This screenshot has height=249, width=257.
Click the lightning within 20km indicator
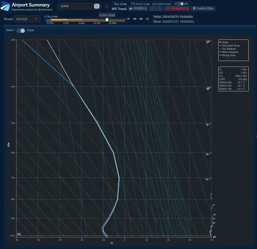[x=203, y=9]
